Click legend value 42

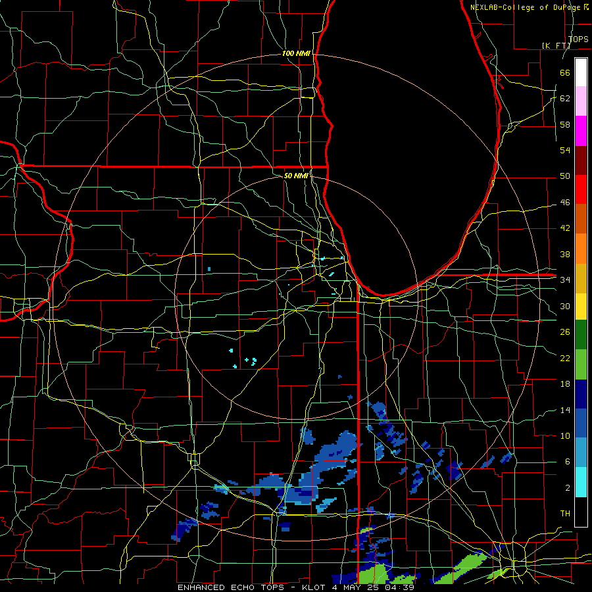[565, 228]
